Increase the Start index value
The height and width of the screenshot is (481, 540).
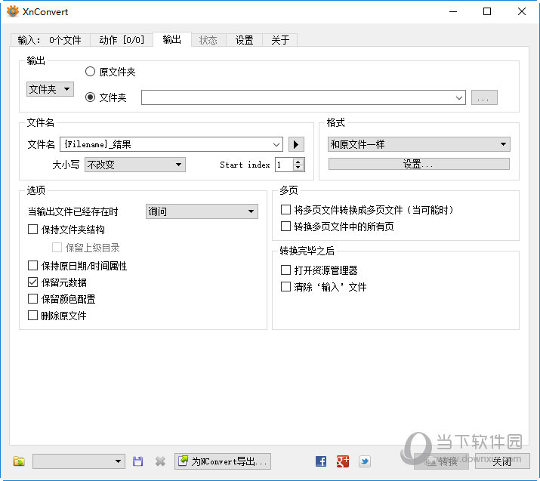coord(298,161)
